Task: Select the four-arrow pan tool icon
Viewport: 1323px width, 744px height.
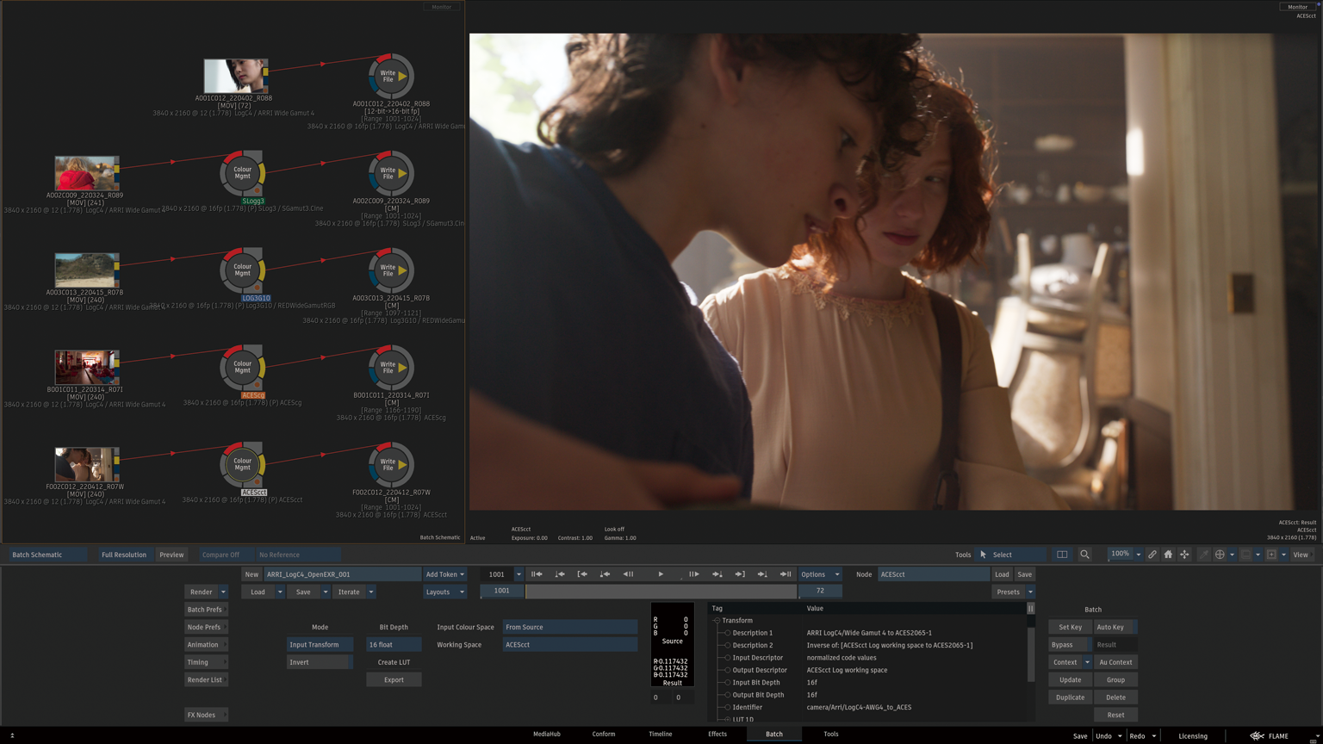Action: (1184, 555)
